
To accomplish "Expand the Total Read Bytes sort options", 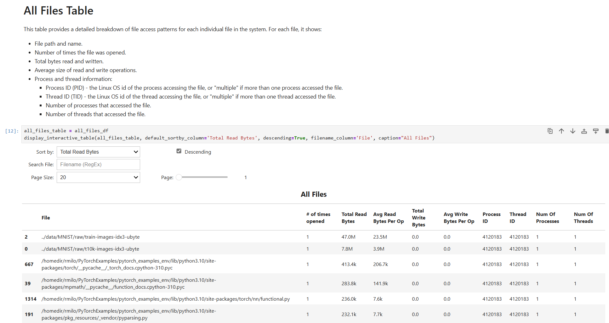I will (x=136, y=152).
